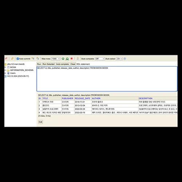Click the Refresh icon in the toolbar
Screen dimensions: 182x182
coord(12,59)
